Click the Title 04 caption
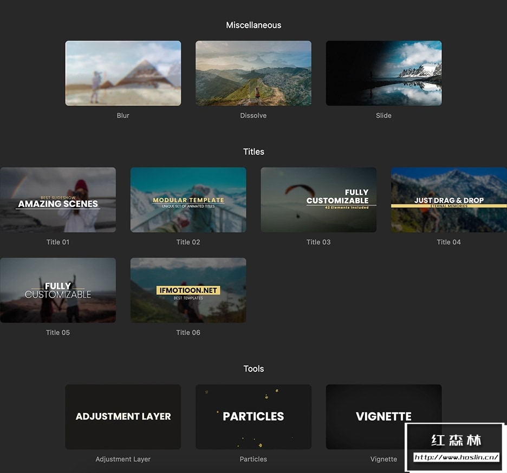Image resolution: width=507 pixels, height=473 pixels. (449, 242)
